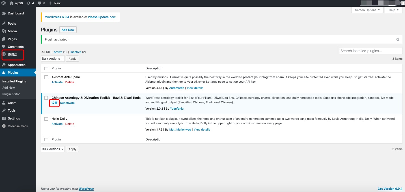Click the Users icon in sidebar
405x192 pixels.
pyautogui.click(x=4, y=103)
